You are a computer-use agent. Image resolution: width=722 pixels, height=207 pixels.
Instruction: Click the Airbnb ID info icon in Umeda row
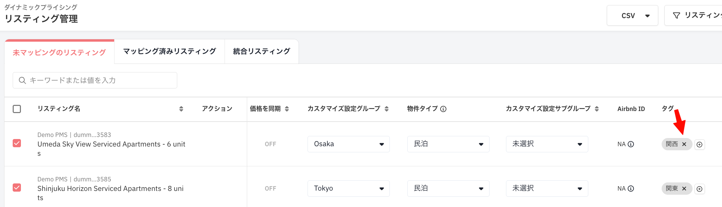click(631, 144)
